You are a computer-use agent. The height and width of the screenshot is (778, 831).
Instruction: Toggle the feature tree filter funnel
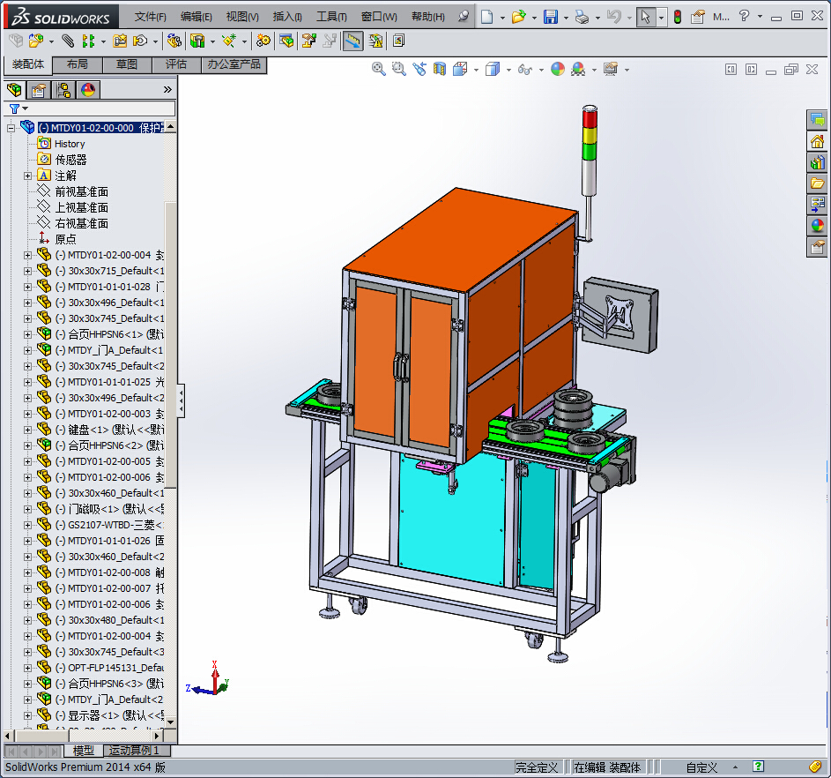14,108
